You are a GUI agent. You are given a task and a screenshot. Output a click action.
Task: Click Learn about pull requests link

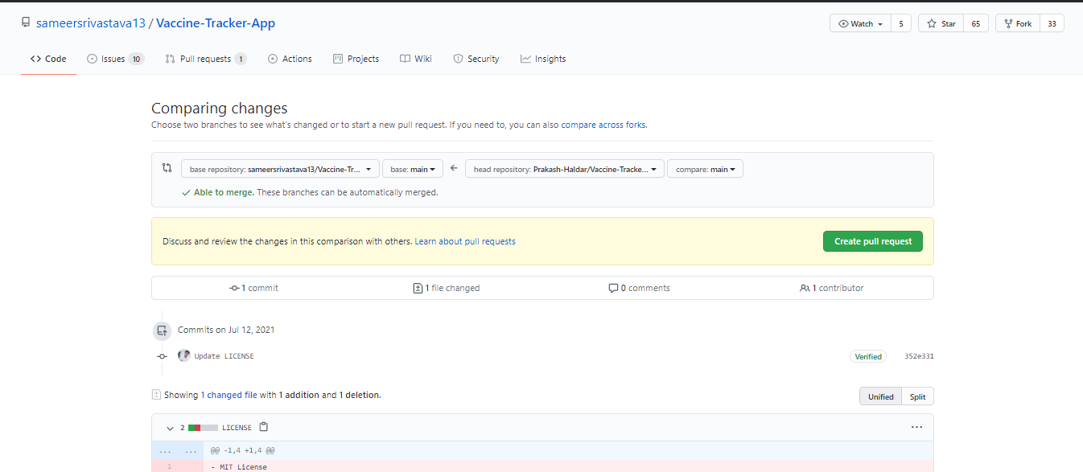[x=465, y=241]
